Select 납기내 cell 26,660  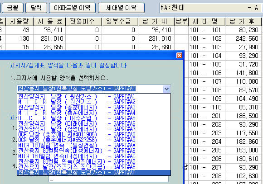point(156,47)
